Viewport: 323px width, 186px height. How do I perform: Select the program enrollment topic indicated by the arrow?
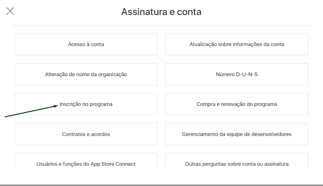(x=86, y=104)
